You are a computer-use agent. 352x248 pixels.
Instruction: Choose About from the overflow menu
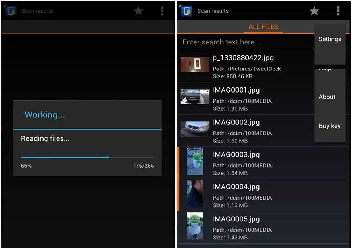(327, 97)
